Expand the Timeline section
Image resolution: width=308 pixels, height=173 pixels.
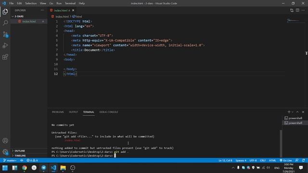tap(29, 156)
